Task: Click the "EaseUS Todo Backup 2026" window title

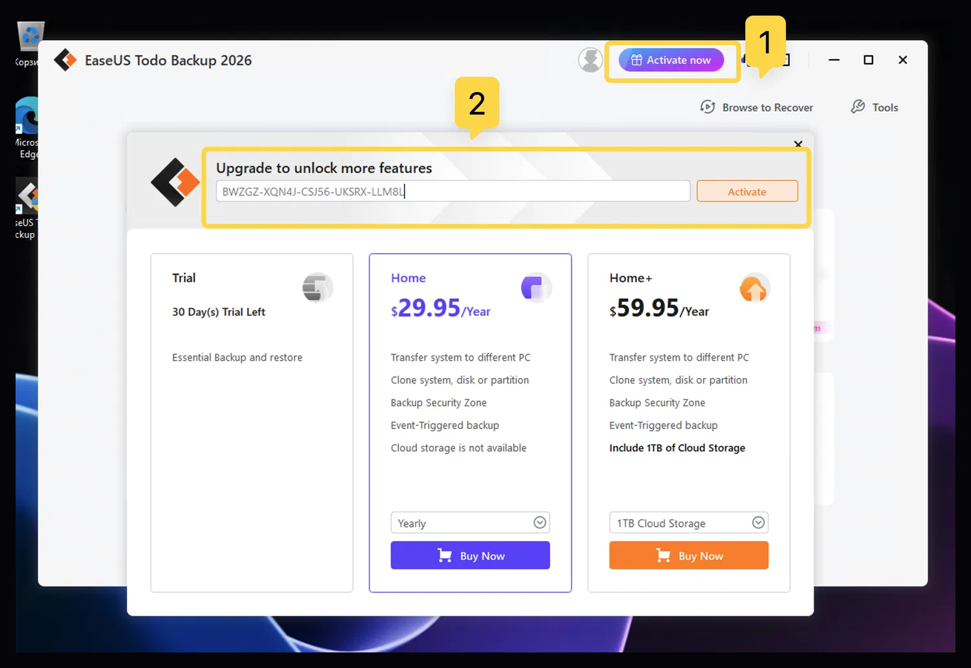Action: pyautogui.click(x=168, y=60)
